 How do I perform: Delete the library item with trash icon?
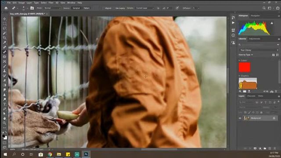(276, 92)
